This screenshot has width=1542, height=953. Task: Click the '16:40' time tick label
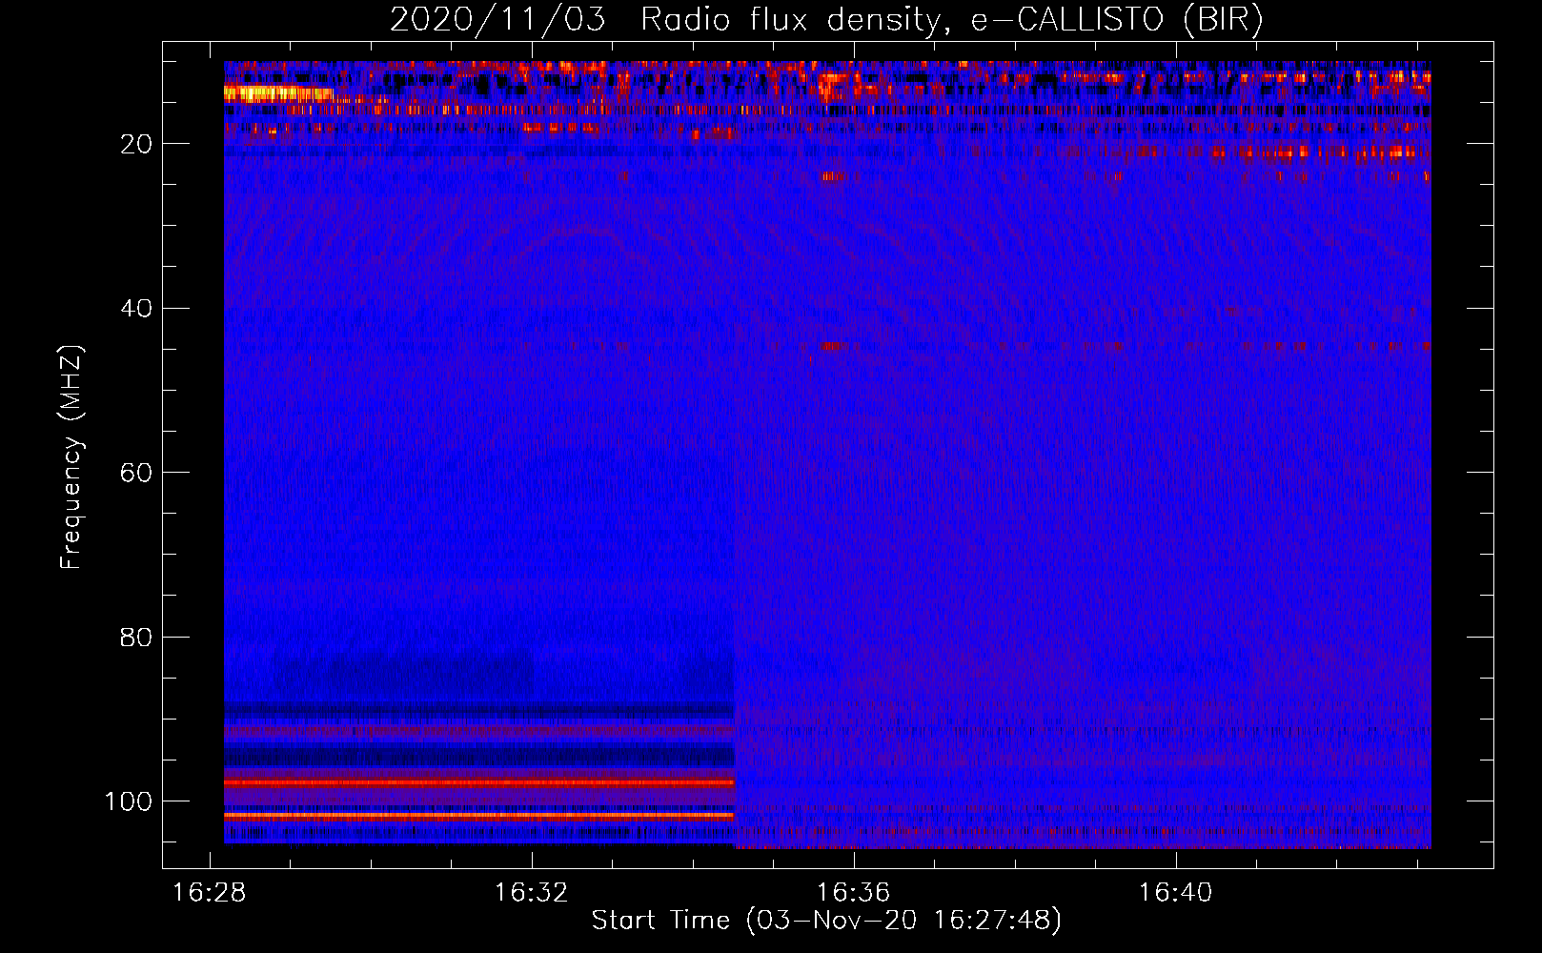tap(1175, 892)
